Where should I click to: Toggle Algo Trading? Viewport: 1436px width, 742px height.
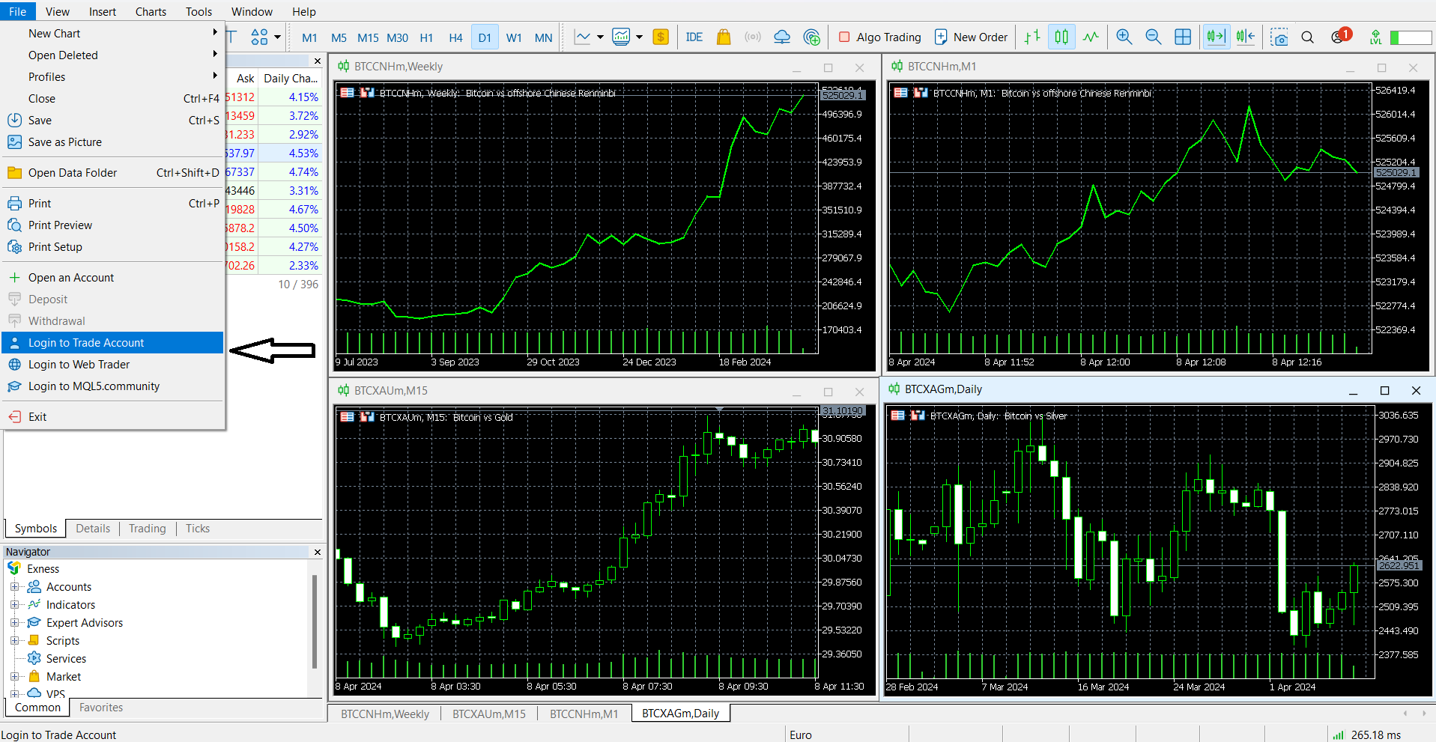coord(880,37)
